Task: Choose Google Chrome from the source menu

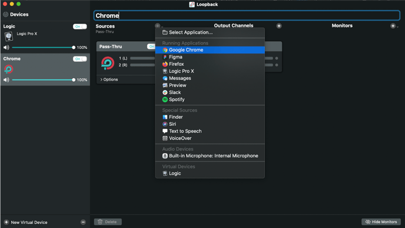Action: click(210, 50)
